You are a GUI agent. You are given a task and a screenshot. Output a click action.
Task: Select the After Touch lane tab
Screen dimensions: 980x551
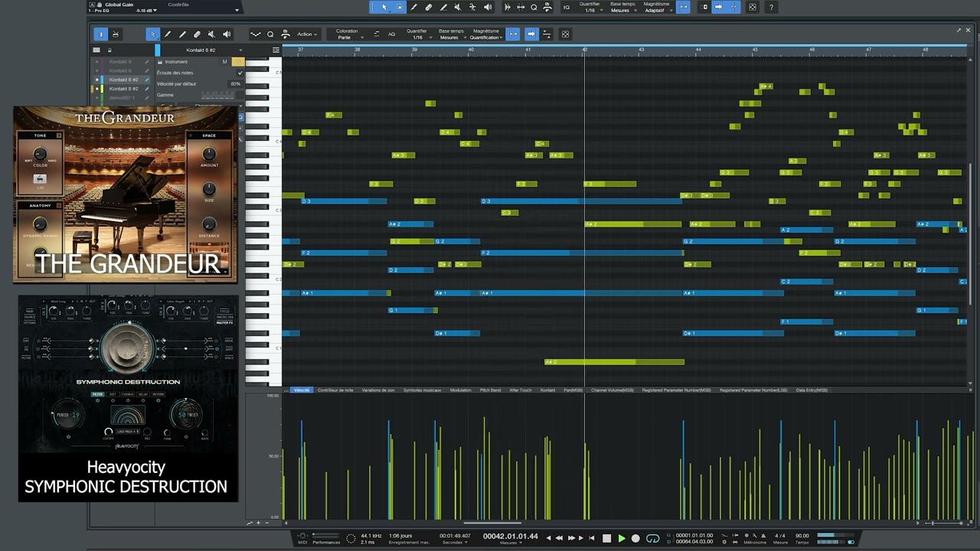tap(520, 390)
